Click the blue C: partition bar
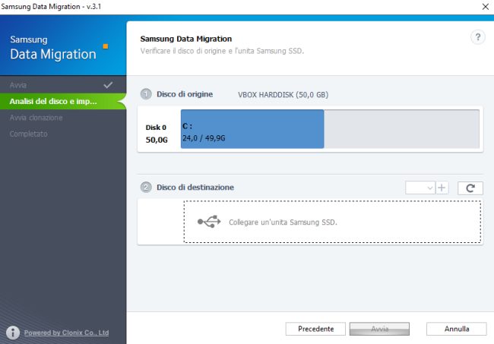Screen dimensions: 494x344 click(x=252, y=128)
